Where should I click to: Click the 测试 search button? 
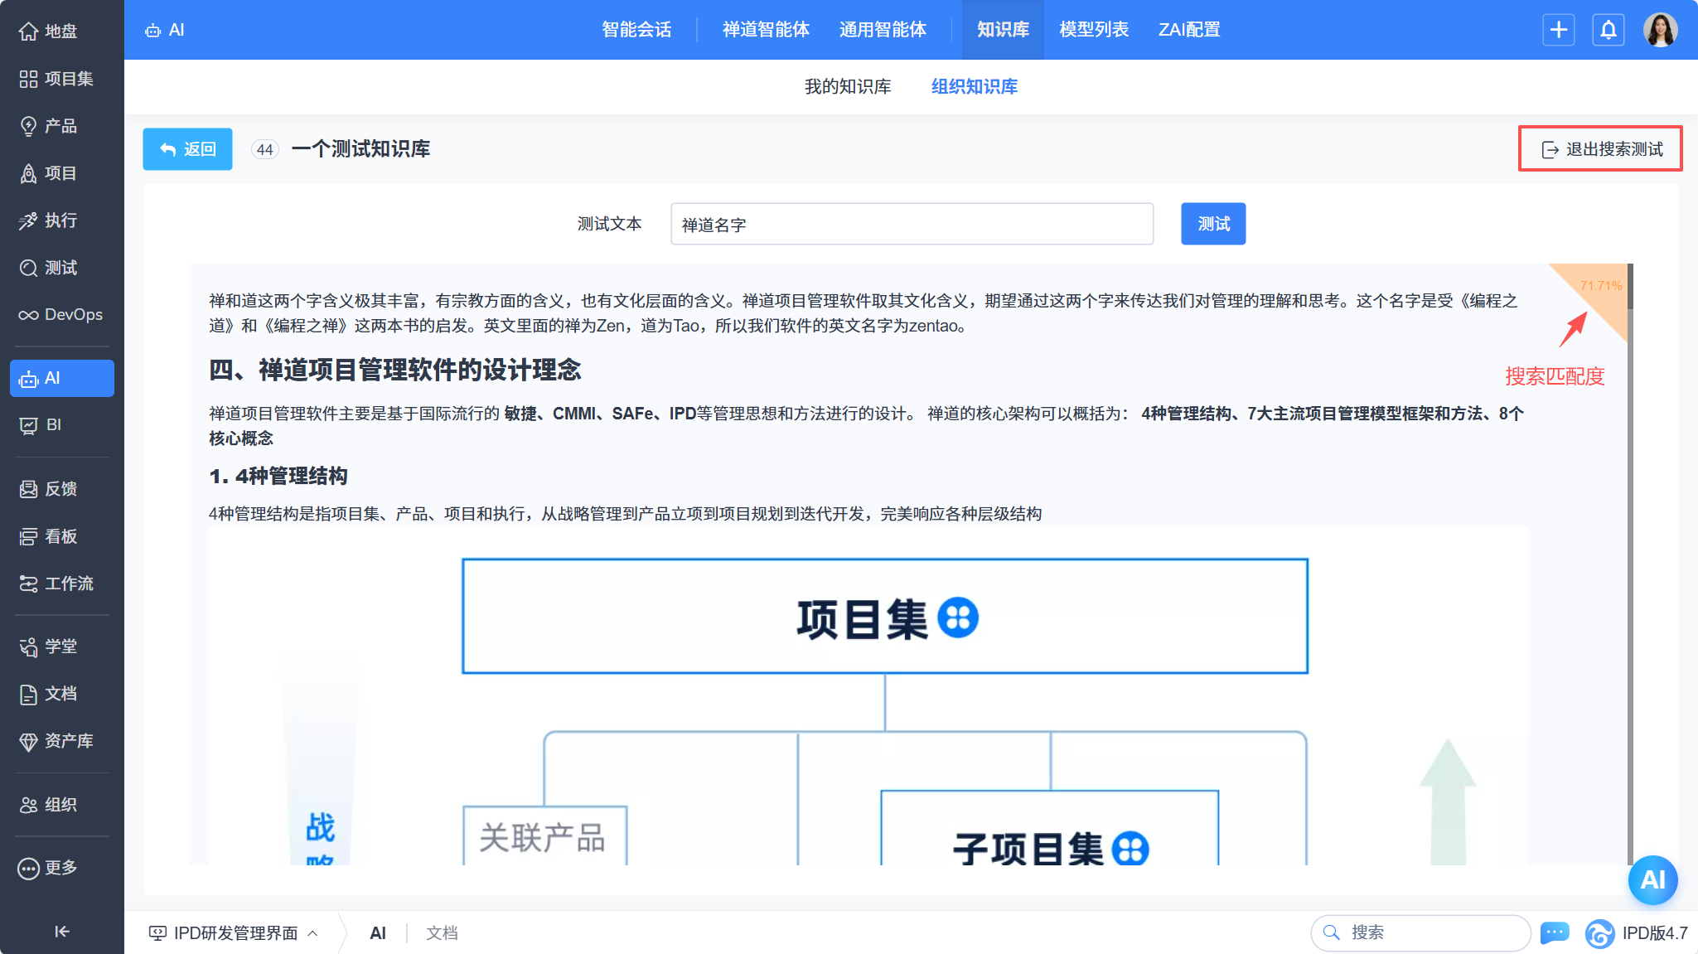[1212, 224]
